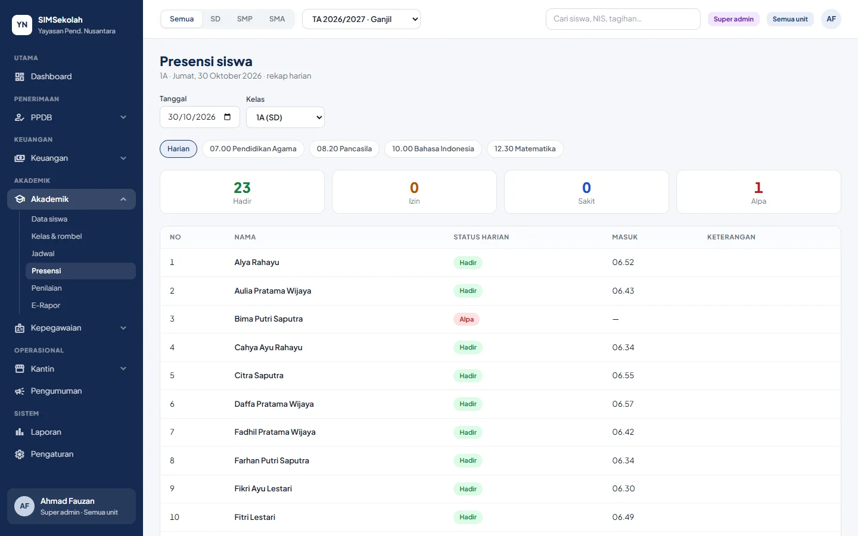Open the Kelas 1A (SD) dropdown

click(x=285, y=117)
